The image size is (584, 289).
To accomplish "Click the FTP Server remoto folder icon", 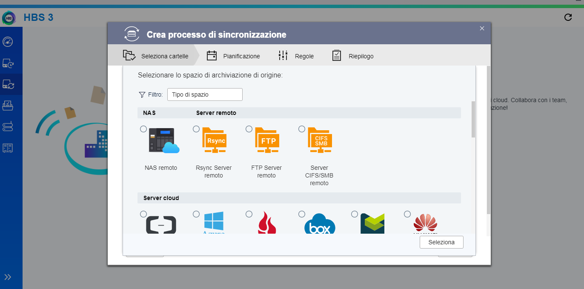I will tap(267, 140).
